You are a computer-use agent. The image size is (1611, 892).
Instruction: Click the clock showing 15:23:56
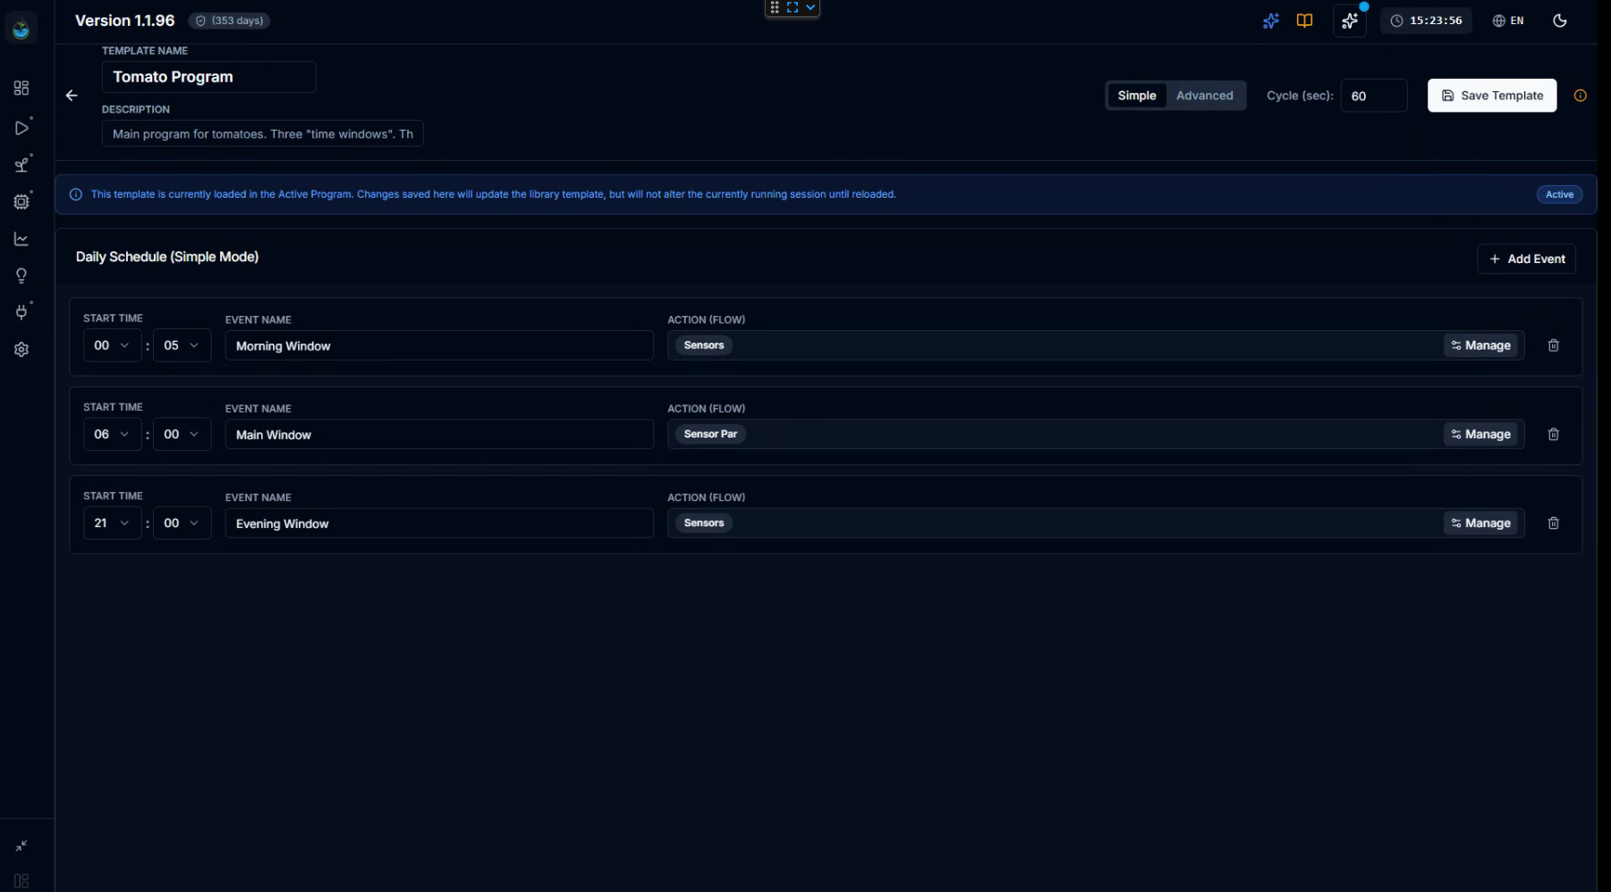(1427, 21)
